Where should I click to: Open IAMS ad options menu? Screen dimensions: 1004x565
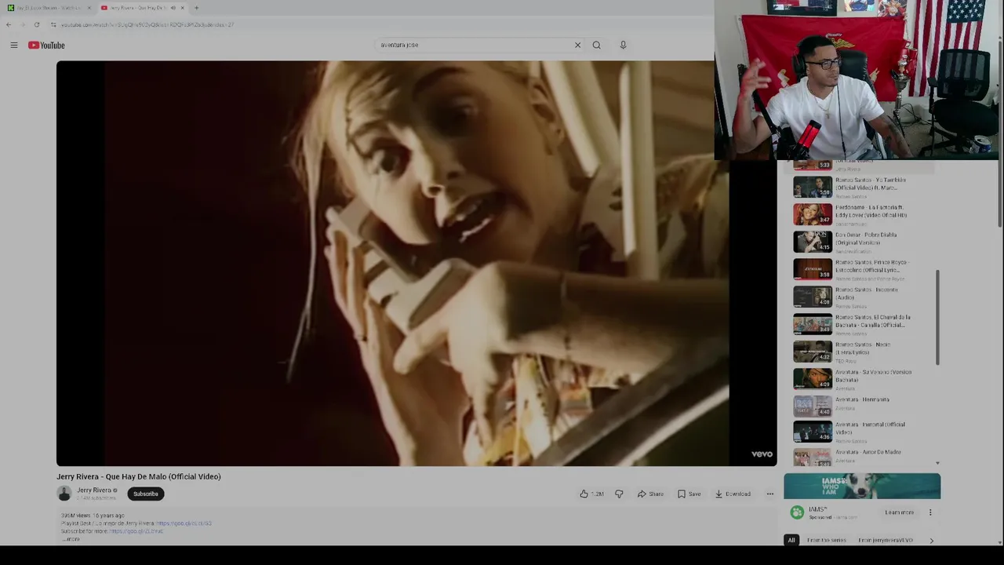pyautogui.click(x=930, y=512)
